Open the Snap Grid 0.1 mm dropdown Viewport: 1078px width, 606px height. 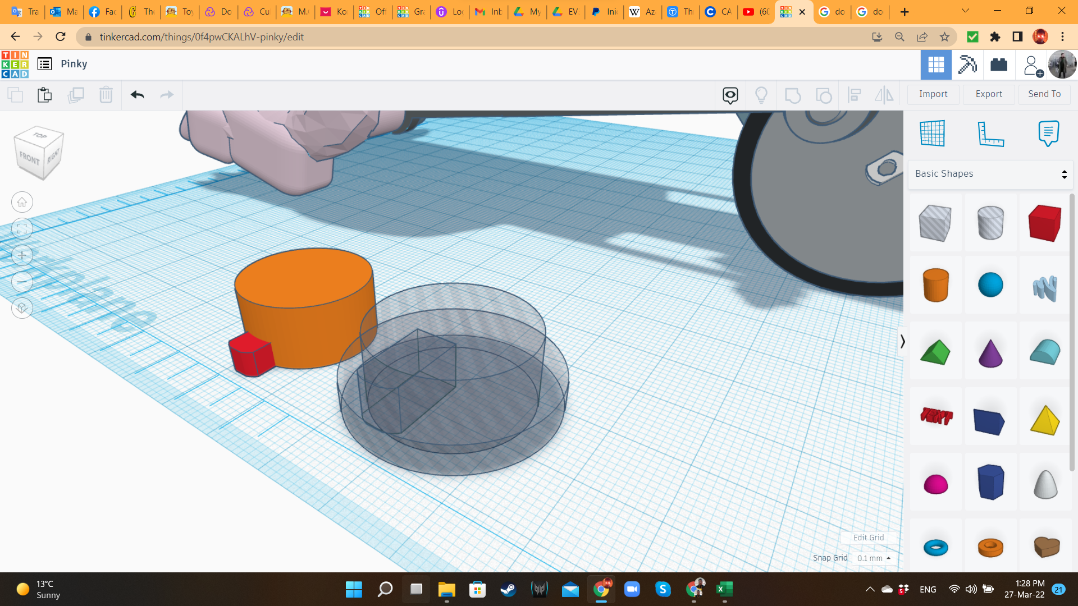(x=873, y=558)
